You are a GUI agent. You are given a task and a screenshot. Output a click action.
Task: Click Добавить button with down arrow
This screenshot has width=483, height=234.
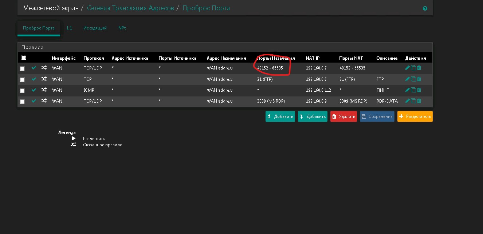(313, 116)
